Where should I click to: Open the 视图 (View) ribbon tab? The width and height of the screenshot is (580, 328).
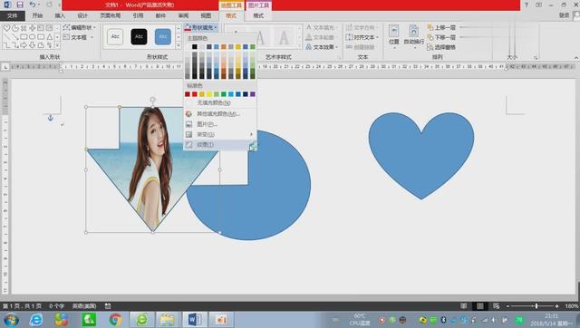coord(206,15)
